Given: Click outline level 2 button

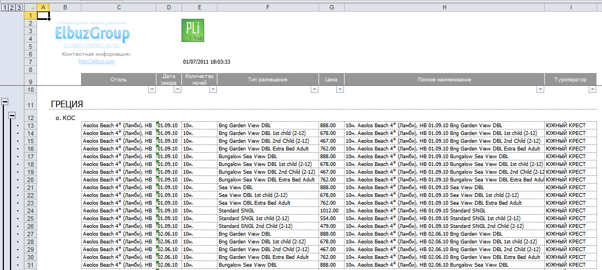Looking at the screenshot, I should [12, 8].
